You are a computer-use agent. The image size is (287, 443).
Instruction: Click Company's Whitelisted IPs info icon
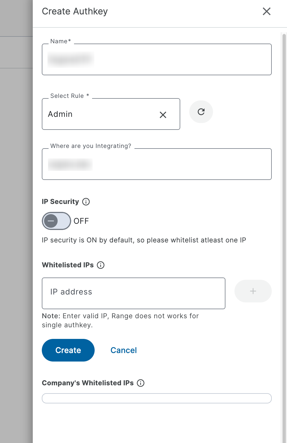tap(140, 383)
